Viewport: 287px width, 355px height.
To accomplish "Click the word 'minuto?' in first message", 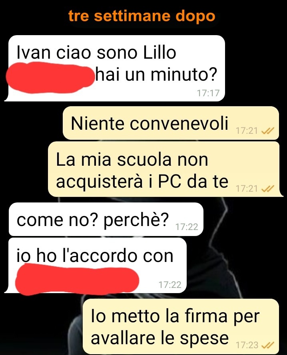I will coord(184,74).
